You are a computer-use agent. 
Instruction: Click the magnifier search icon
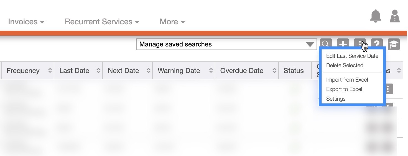click(326, 44)
